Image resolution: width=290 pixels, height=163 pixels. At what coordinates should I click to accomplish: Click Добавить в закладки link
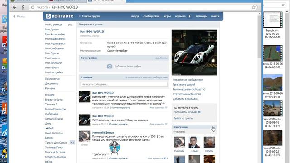point(185,99)
